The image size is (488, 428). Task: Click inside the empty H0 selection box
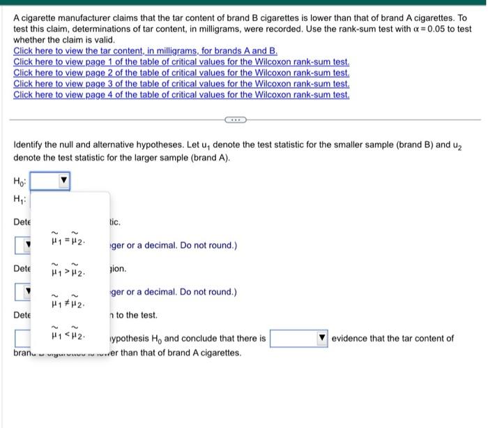click(45, 181)
